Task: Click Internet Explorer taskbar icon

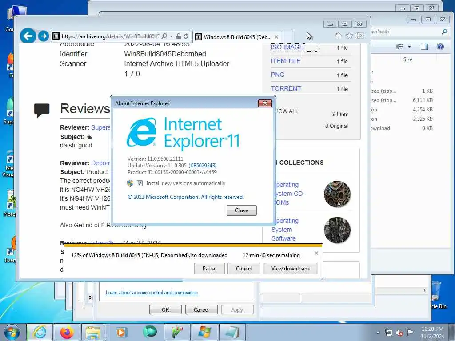Action: [x=40, y=332]
